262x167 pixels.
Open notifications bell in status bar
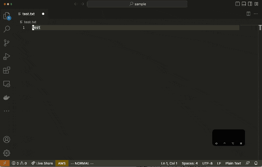[x=256, y=163]
